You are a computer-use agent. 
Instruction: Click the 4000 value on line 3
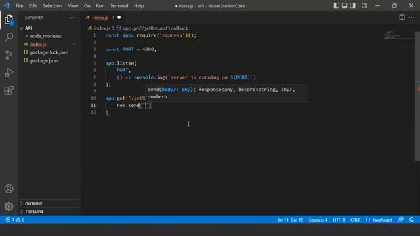click(x=148, y=49)
